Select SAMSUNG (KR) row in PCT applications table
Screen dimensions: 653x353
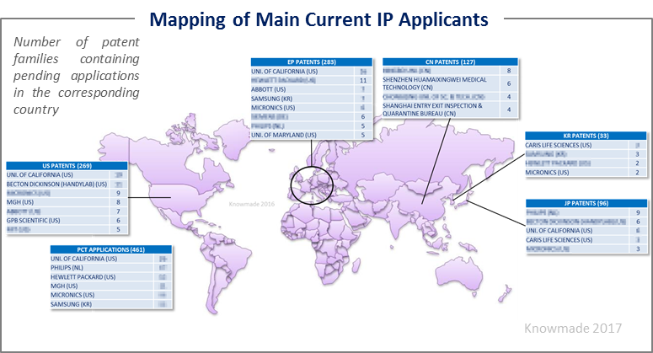coord(110,304)
